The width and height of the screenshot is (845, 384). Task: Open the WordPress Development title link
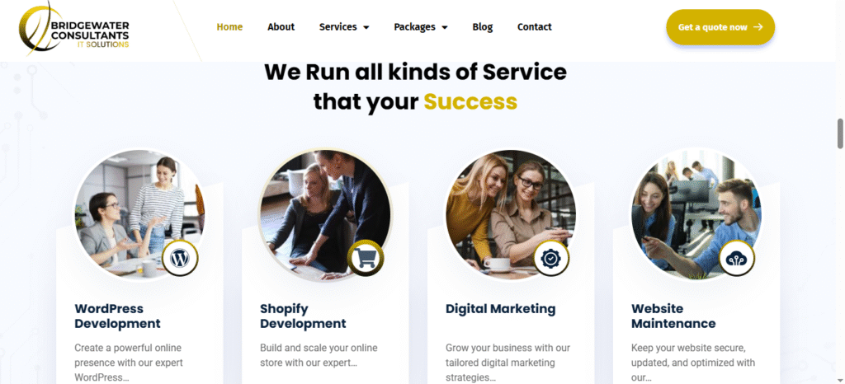tap(117, 316)
